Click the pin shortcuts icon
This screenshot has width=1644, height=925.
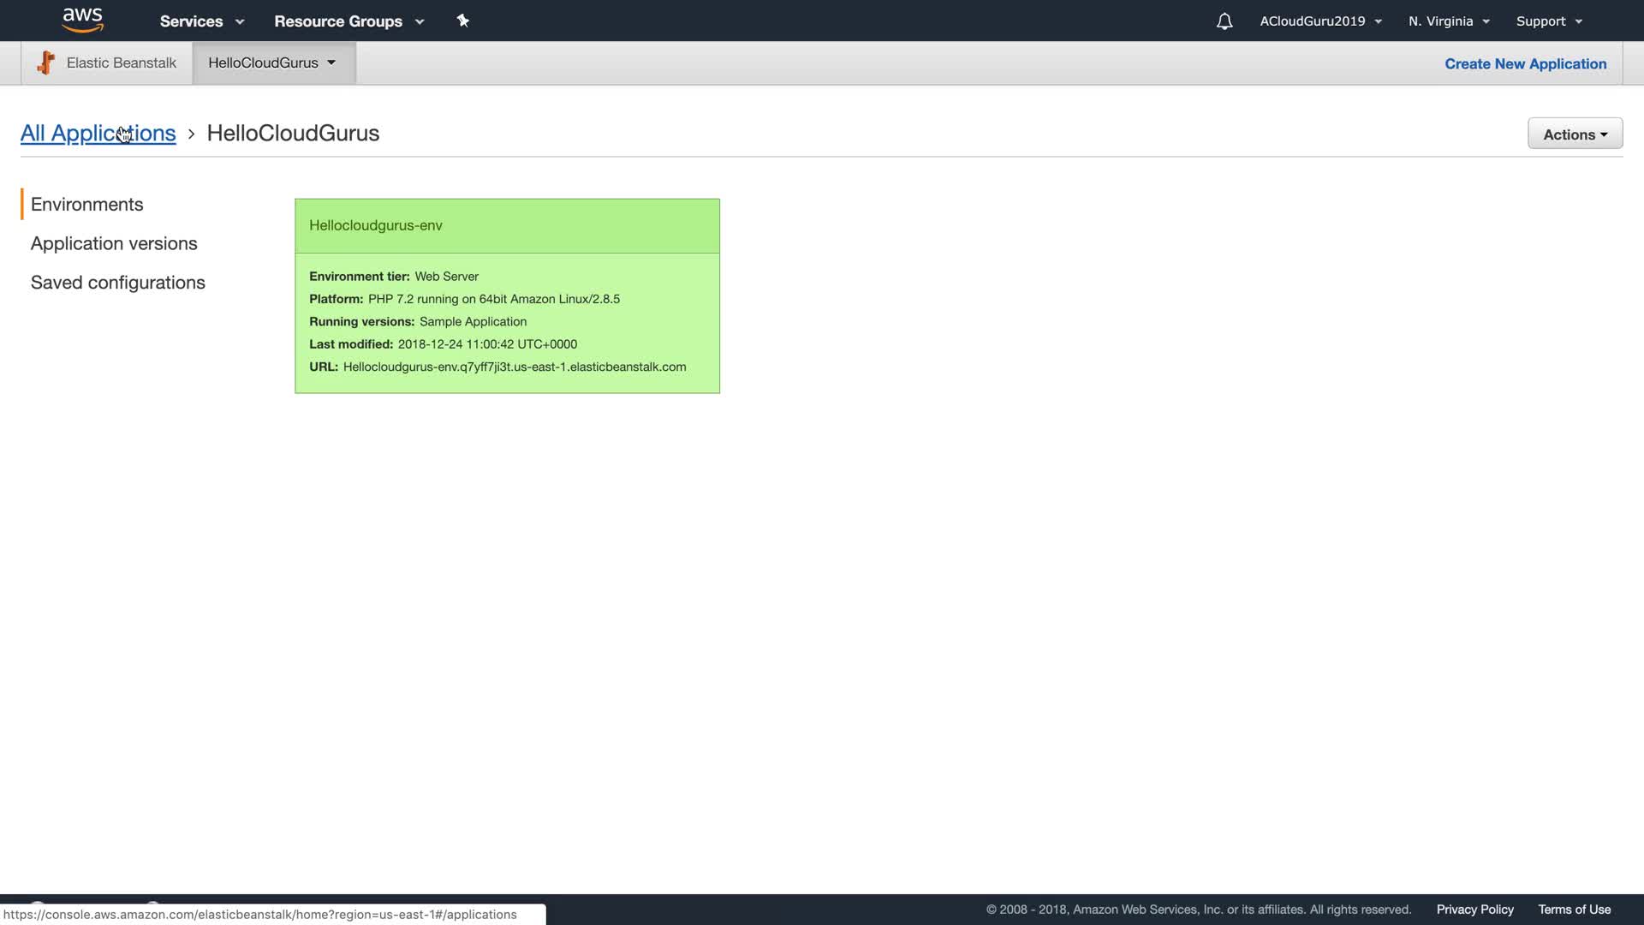(x=463, y=21)
